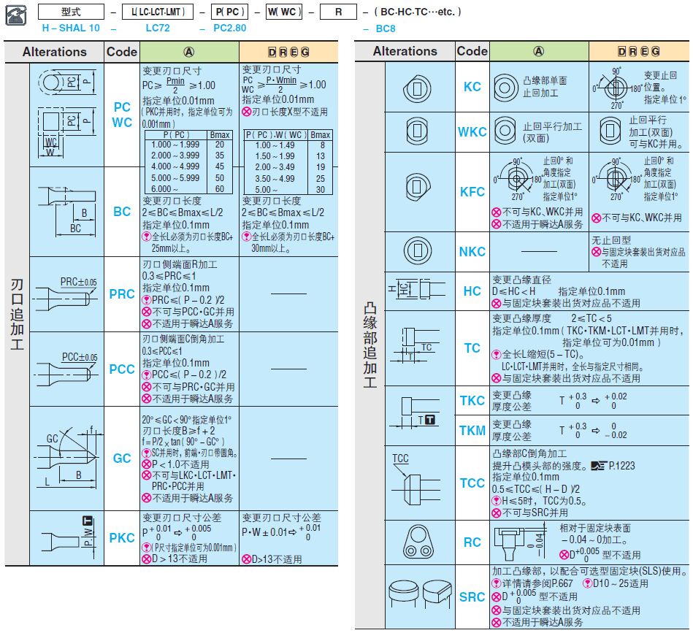
Task: Click the R box in order format
Action: point(337,12)
